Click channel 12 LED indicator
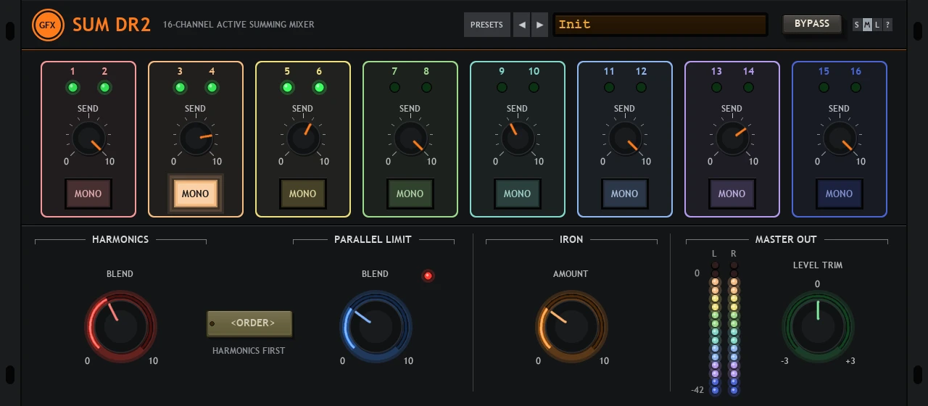Image resolution: width=928 pixels, height=406 pixels. [641, 88]
